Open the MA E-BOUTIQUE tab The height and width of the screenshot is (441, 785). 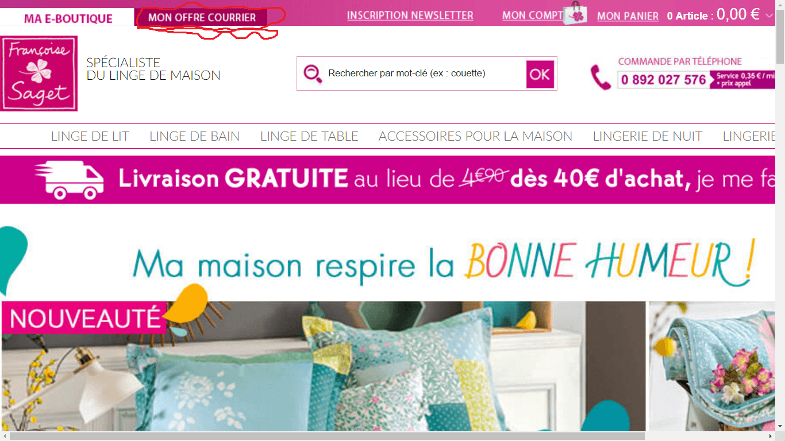pos(68,18)
